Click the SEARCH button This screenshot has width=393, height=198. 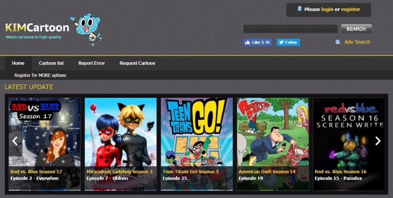point(356,29)
